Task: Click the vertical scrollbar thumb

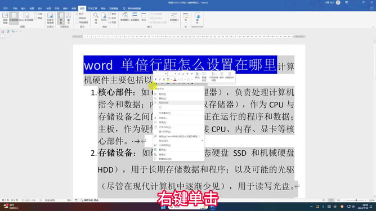Action: pyautogui.click(x=374, y=61)
